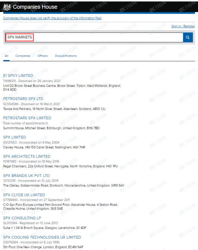Click text '12132391 - Incorporated on 31 July 2019'
Viewport: 198px width, 250px height.
click(x=31, y=181)
